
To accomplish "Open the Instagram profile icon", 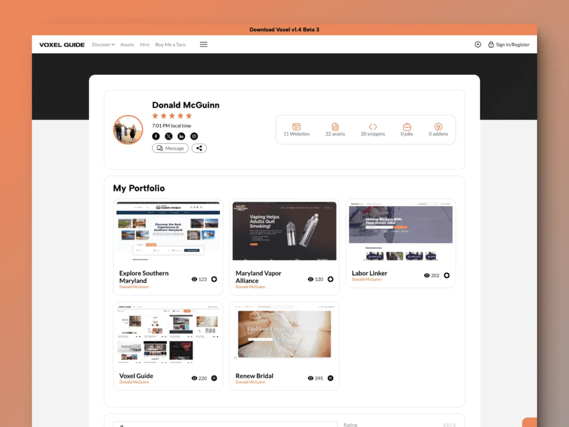I will pos(194,136).
